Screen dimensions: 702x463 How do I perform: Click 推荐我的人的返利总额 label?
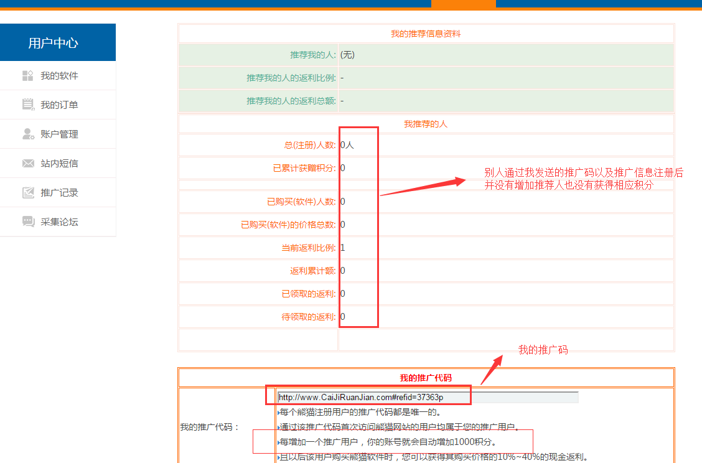click(291, 101)
